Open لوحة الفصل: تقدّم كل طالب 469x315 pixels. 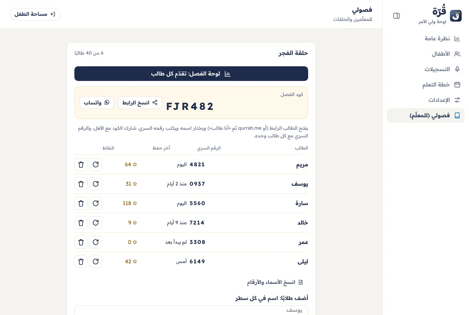(191, 74)
